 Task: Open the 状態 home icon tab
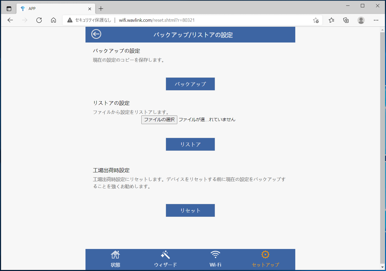[115, 259]
